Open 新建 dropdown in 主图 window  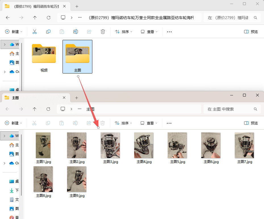coord(13,123)
